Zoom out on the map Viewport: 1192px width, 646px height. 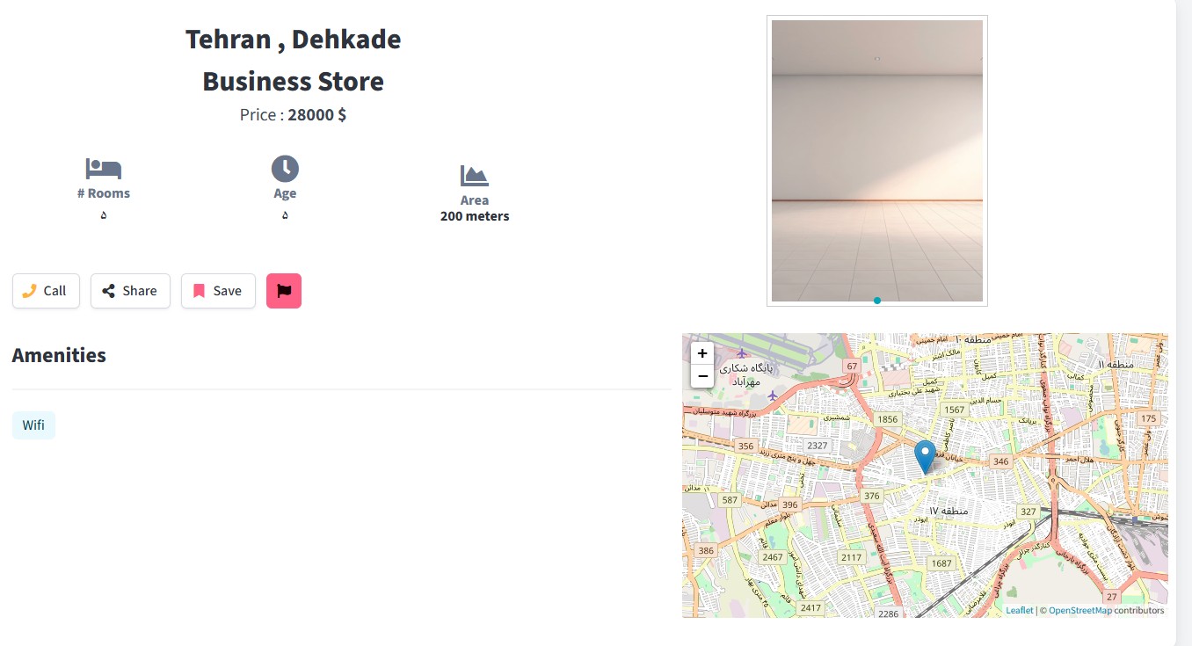[x=702, y=376]
